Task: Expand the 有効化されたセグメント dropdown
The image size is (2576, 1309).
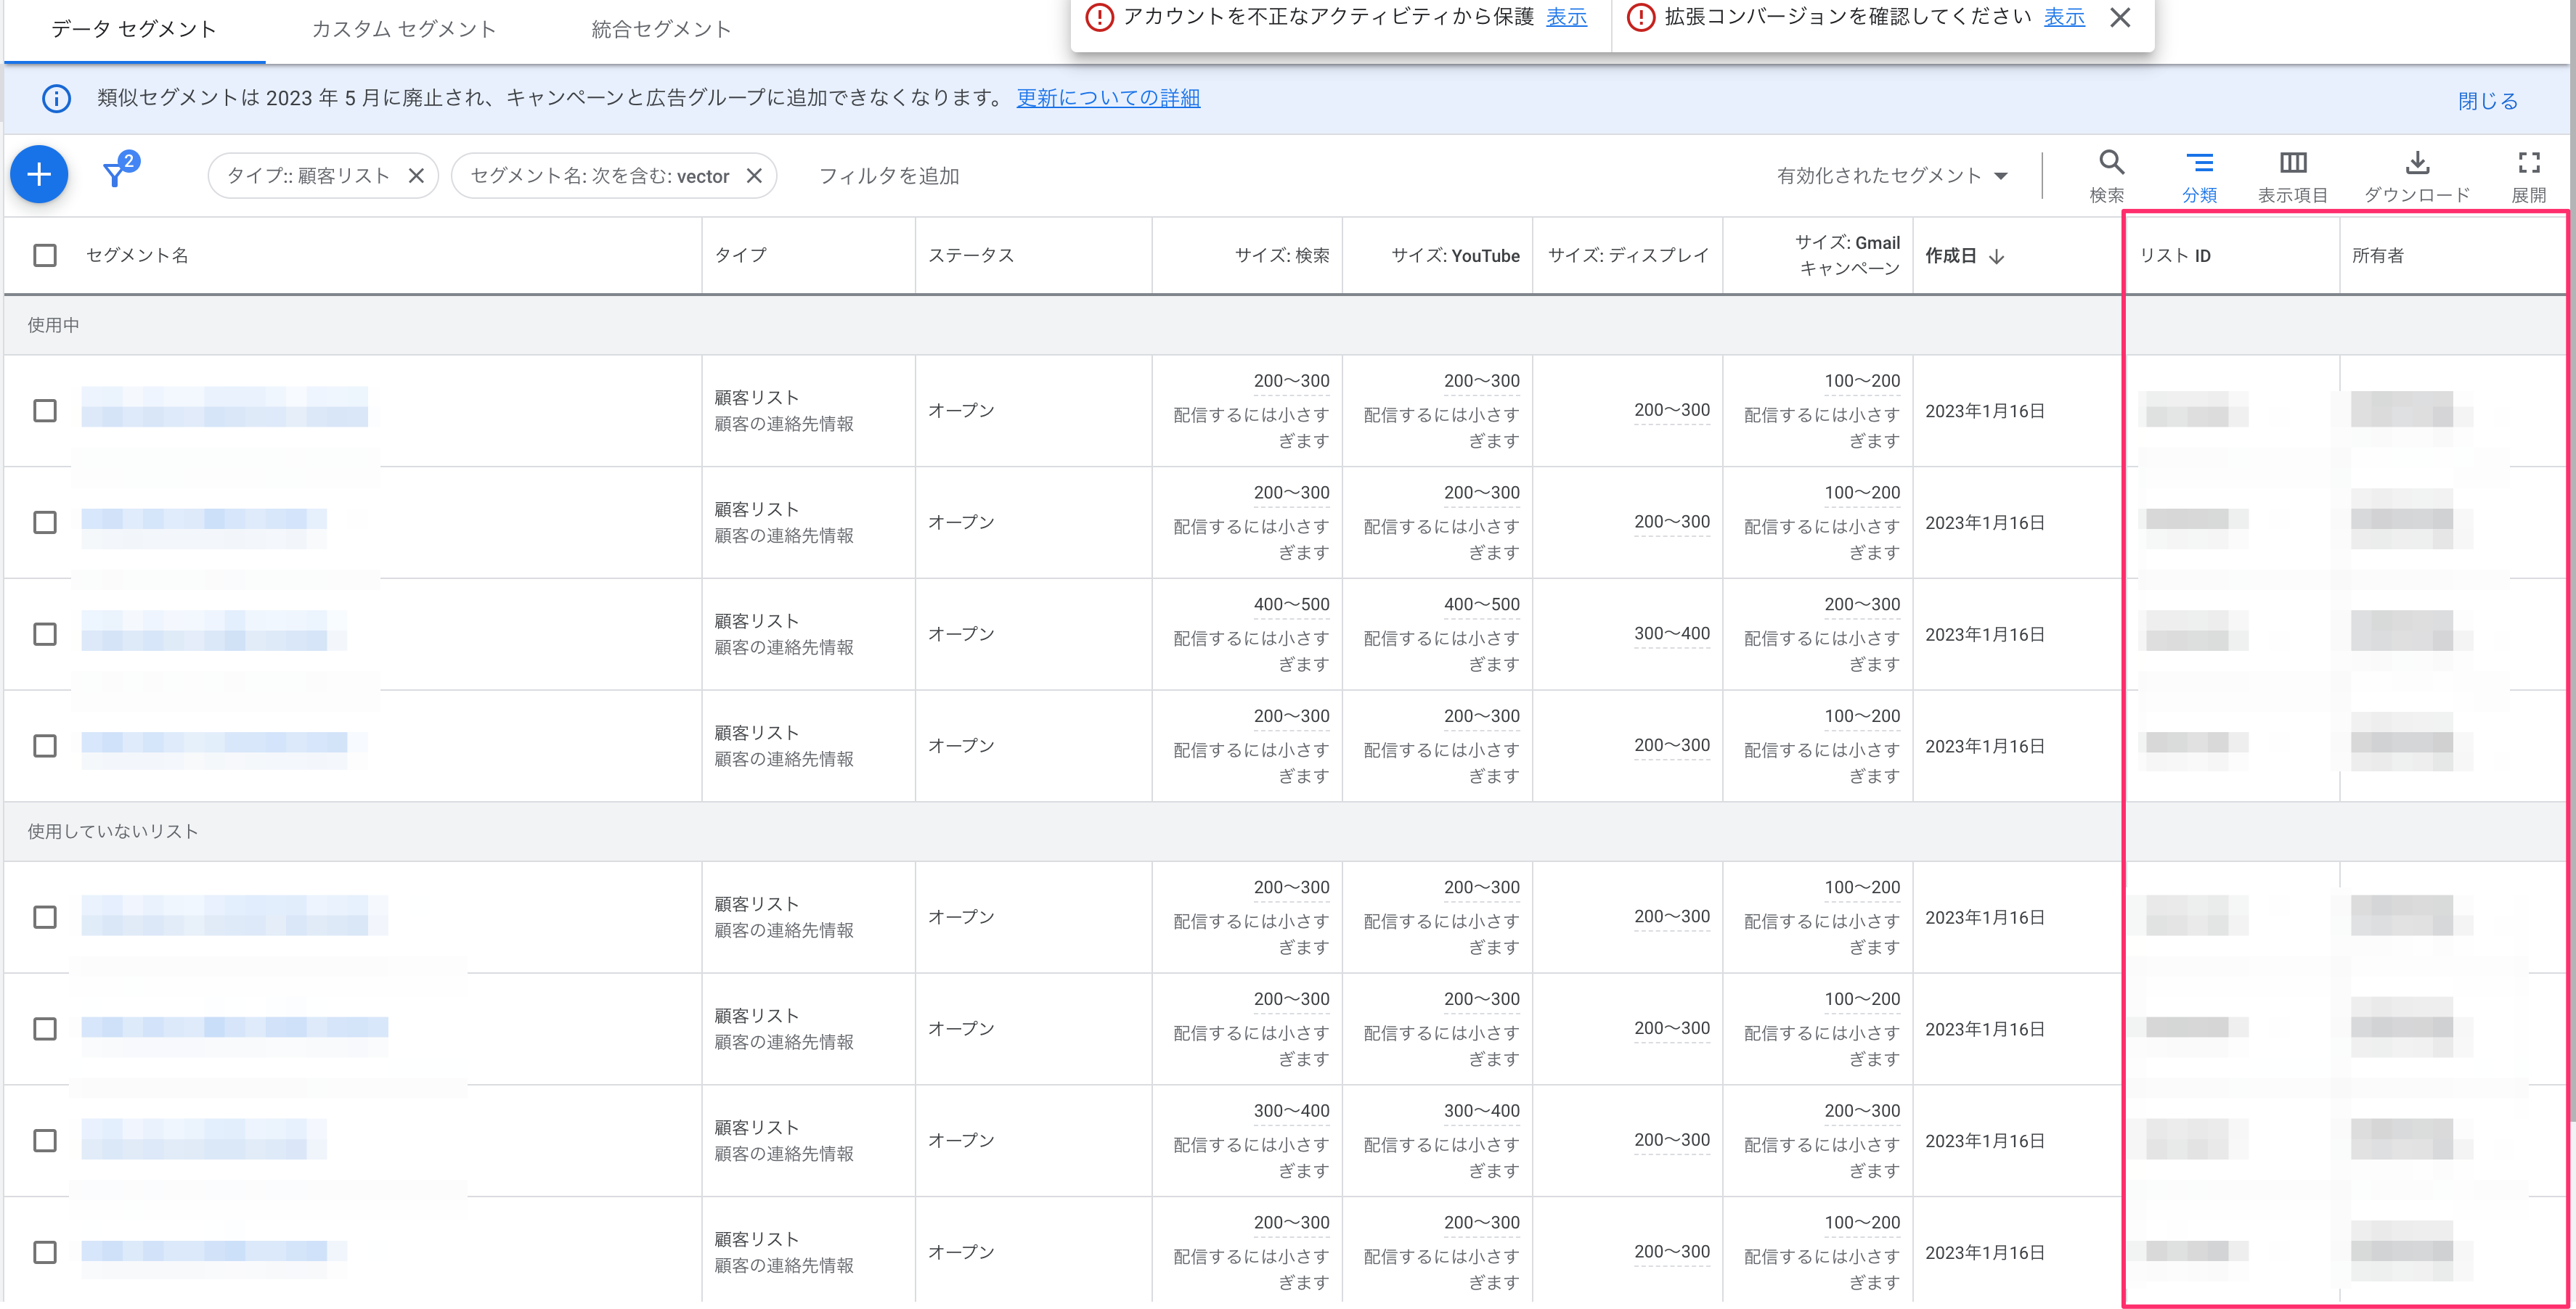Action: click(1892, 176)
